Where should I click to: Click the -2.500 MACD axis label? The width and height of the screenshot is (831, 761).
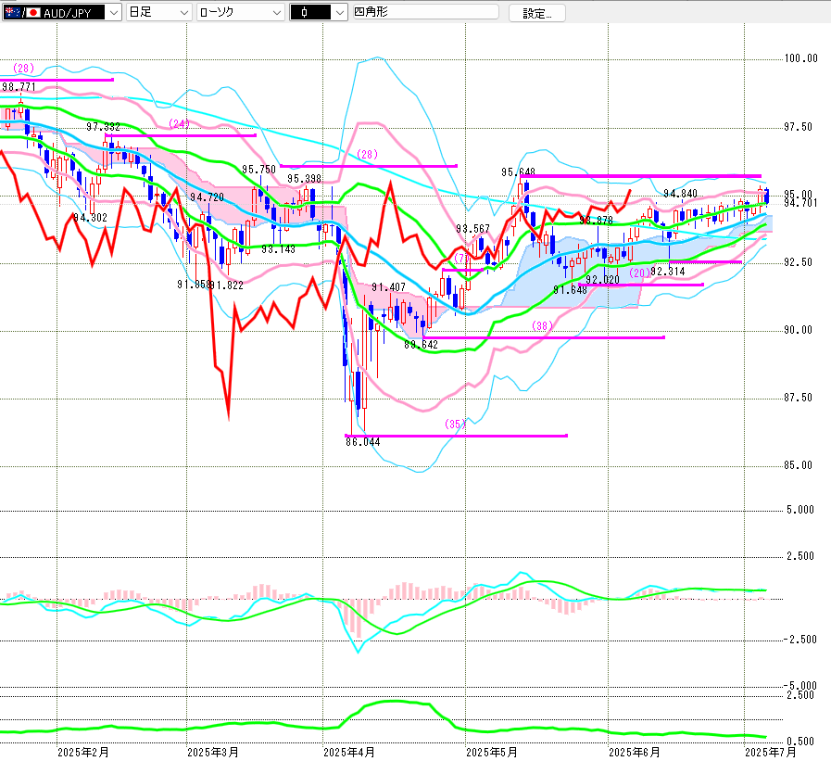point(800,640)
